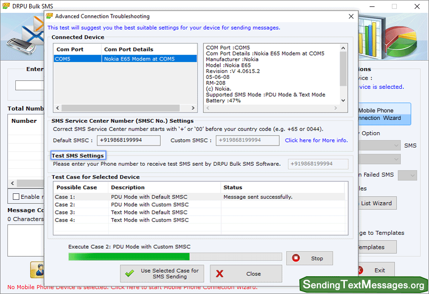Toggle the Enable checkbox in main window

16,197
